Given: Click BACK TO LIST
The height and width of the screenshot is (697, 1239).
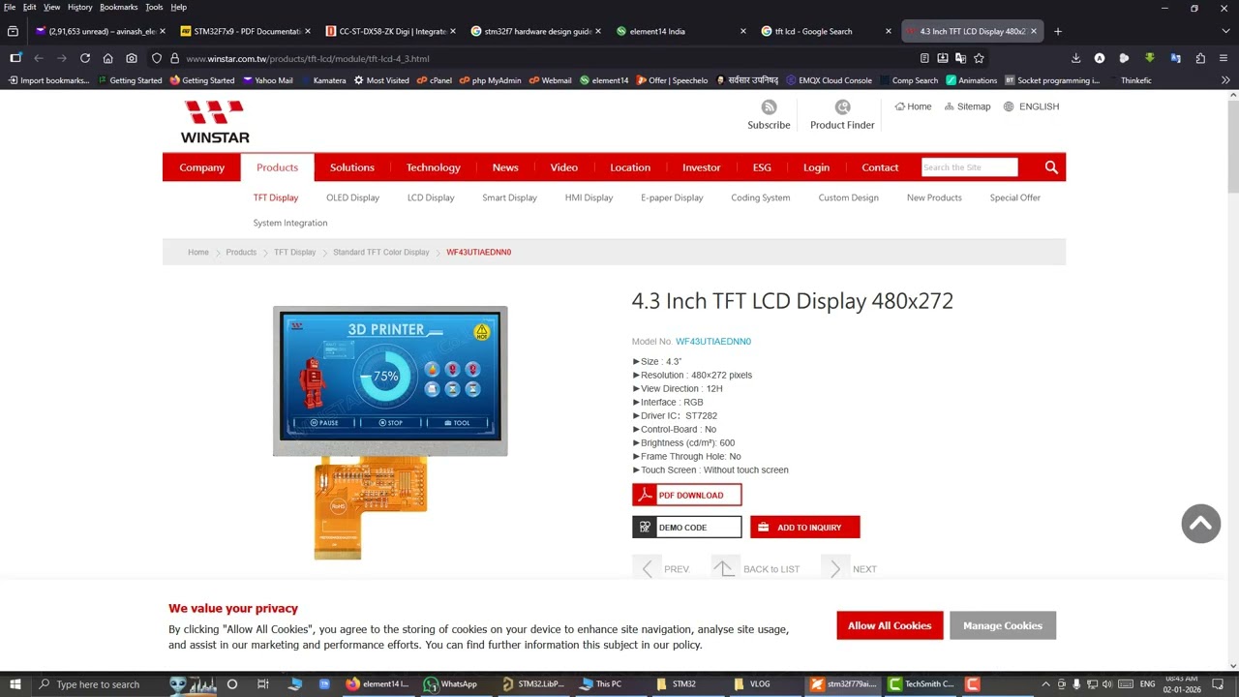Looking at the screenshot, I should click(756, 569).
